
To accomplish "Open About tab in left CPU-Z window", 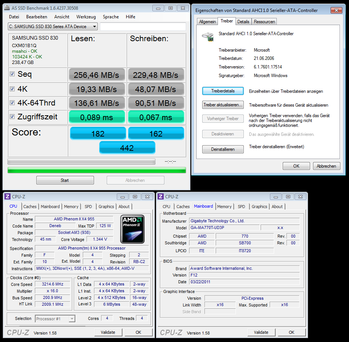I will (124, 207).
